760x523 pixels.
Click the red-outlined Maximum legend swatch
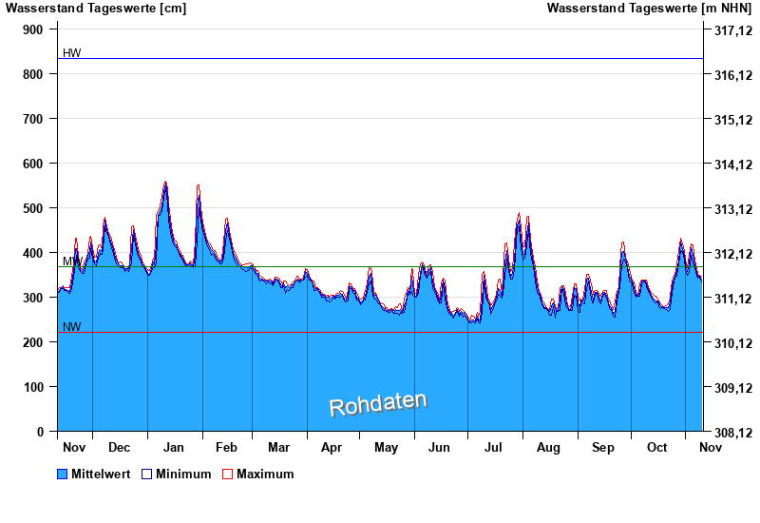pos(227,474)
